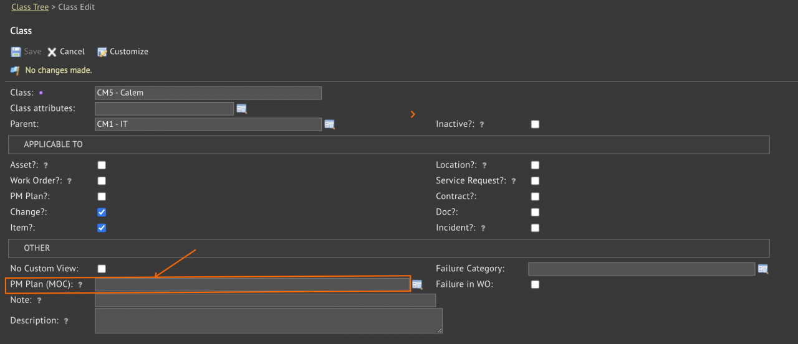Open lookup icon beside Class attributes
798x344 pixels.
pos(242,109)
